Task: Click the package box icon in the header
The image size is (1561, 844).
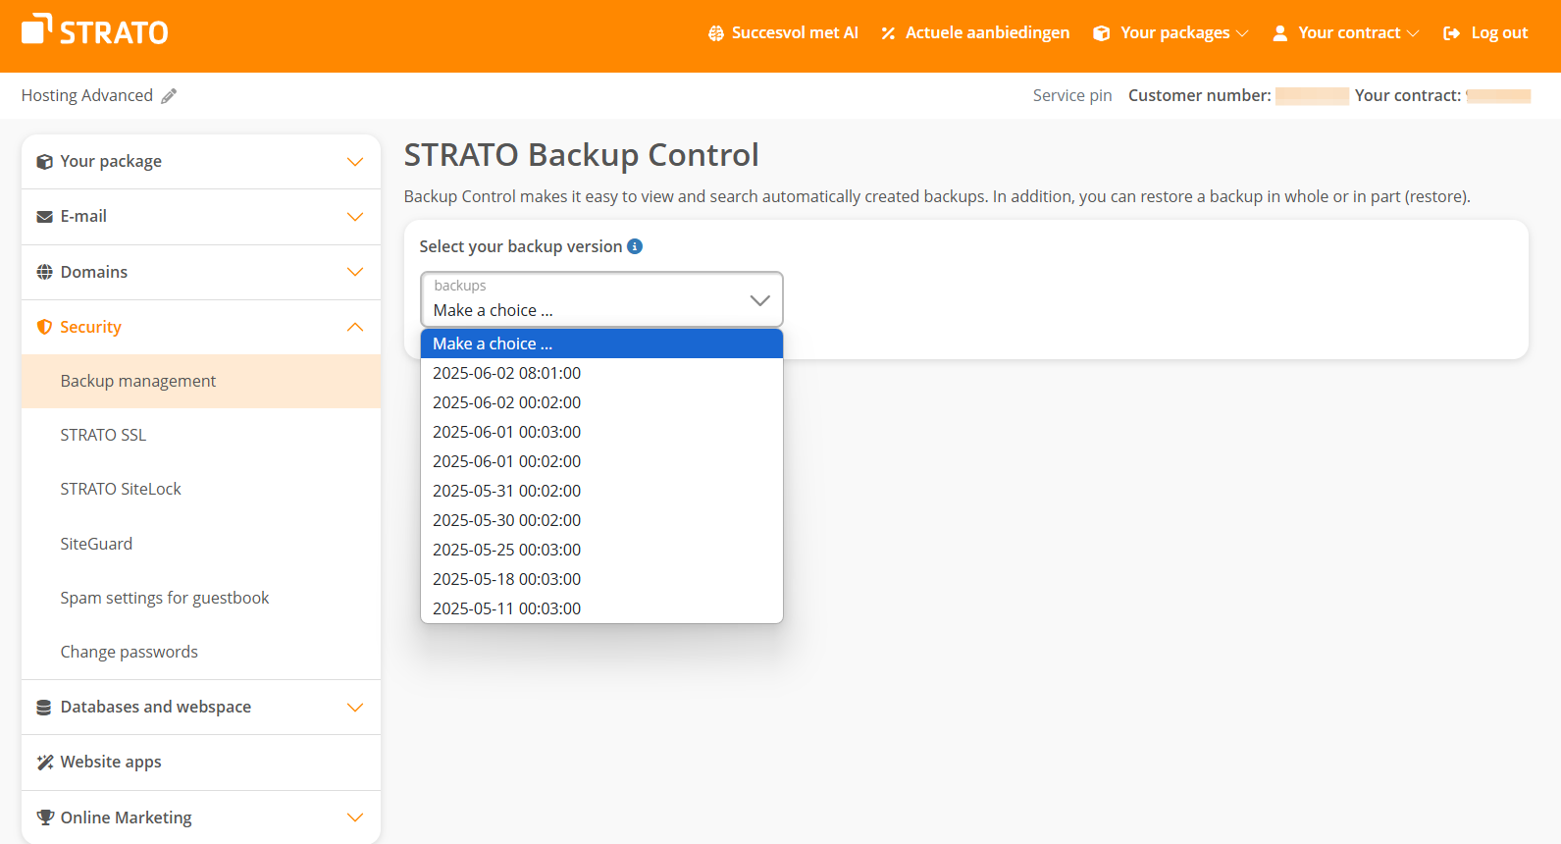Action: 1102,33
